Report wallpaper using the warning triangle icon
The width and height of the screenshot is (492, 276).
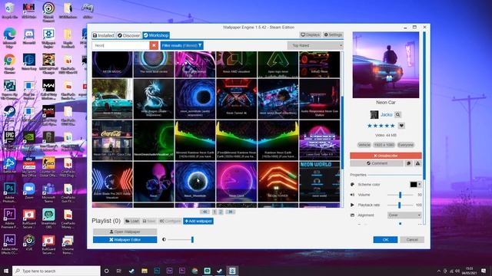point(418,163)
